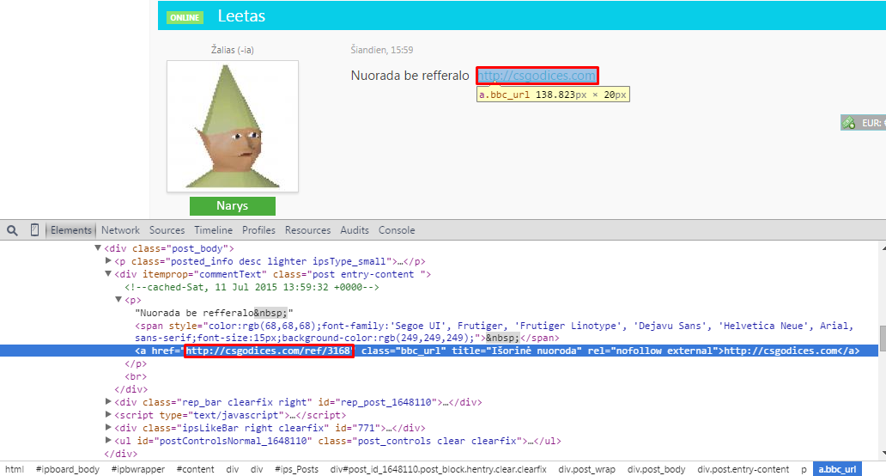886x476 pixels.
Task: Open the gnome avatar image
Action: click(x=233, y=126)
